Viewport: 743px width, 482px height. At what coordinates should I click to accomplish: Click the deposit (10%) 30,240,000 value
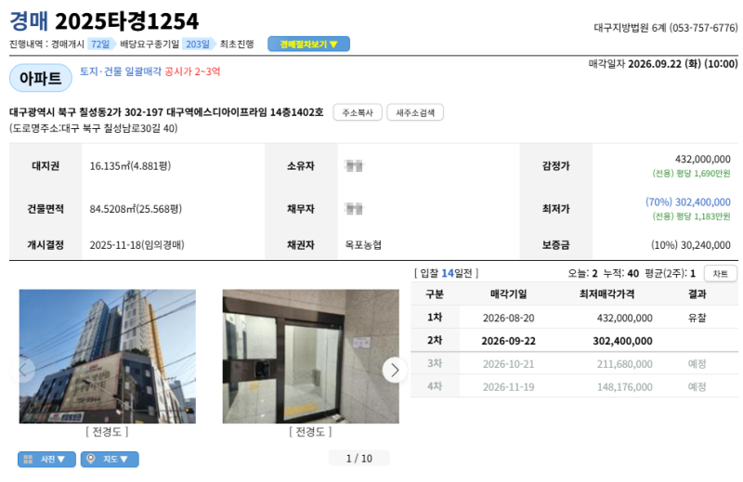[x=690, y=245]
